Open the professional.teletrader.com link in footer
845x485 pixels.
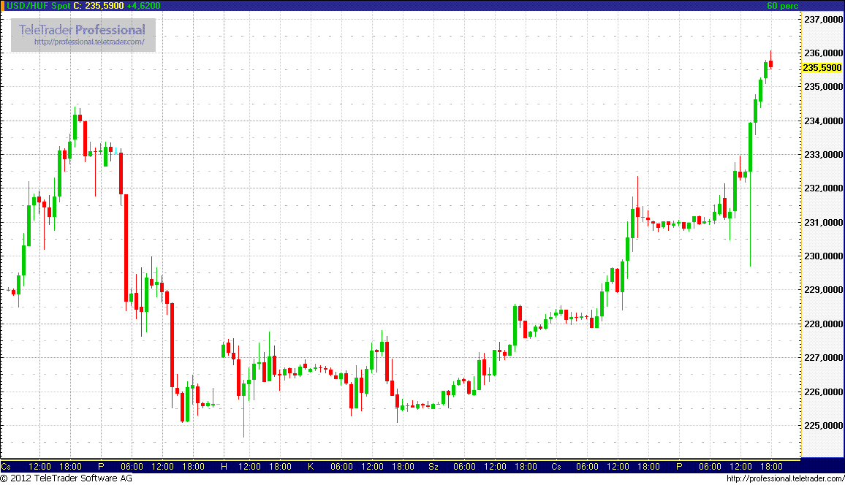pos(785,478)
